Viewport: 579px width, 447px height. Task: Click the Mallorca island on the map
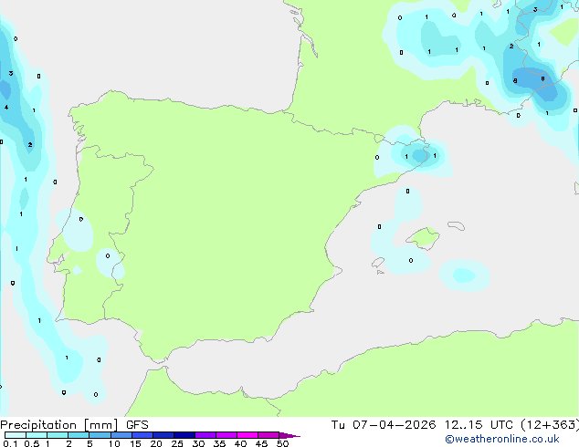click(423, 238)
